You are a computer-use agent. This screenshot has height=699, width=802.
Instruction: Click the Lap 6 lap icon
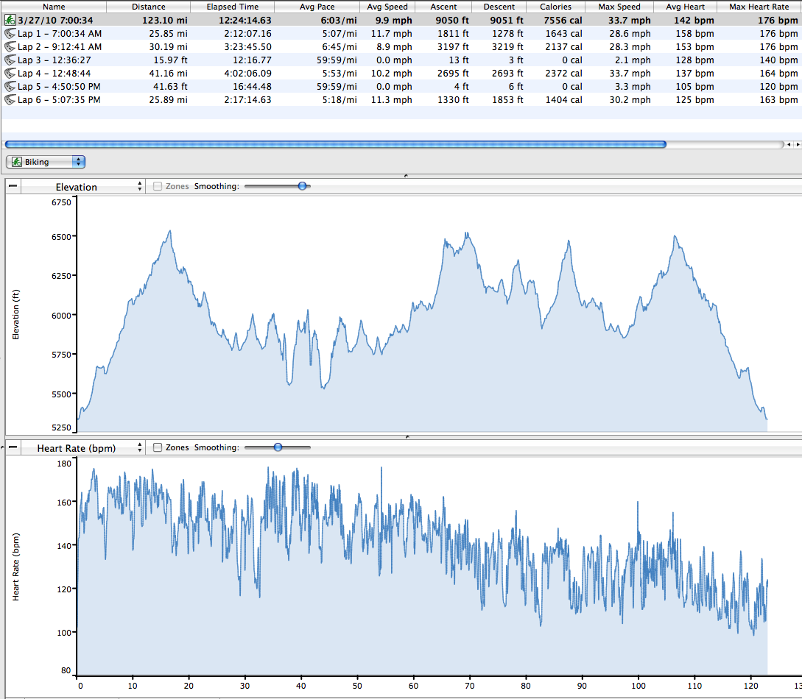(10, 100)
